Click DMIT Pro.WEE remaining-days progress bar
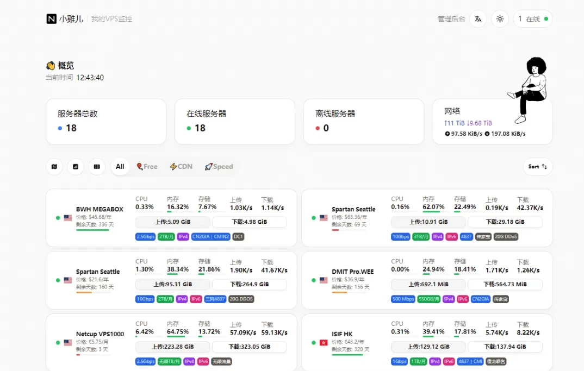This screenshot has height=371, width=584. (x=349, y=292)
